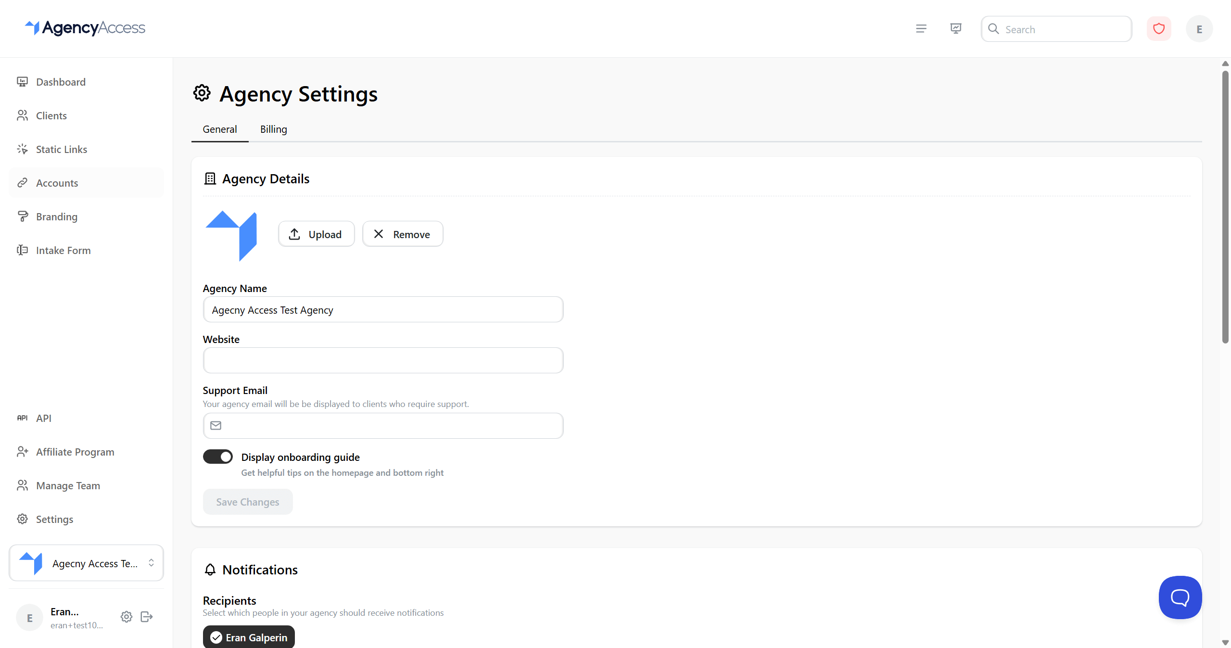This screenshot has width=1231, height=648.
Task: Click the Save Changes button
Action: pyautogui.click(x=248, y=502)
